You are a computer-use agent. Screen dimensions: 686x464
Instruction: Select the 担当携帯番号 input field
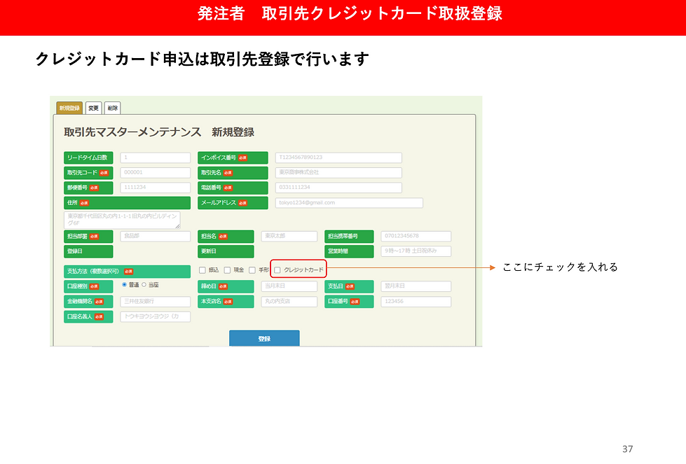(x=416, y=236)
